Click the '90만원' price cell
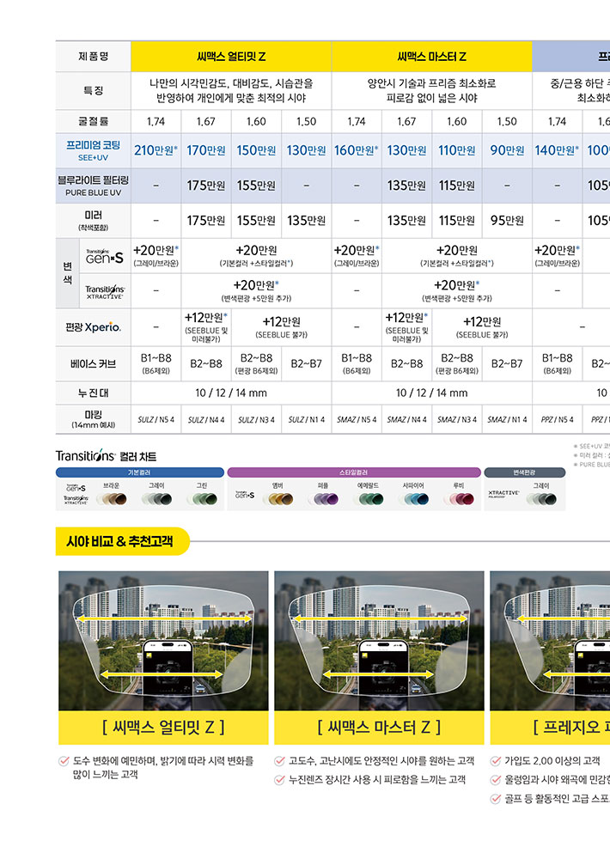This screenshot has width=610, height=859. (x=507, y=150)
